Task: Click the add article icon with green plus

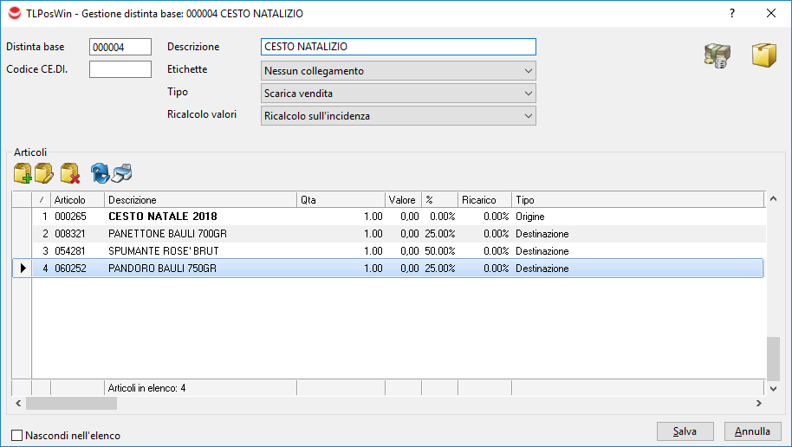Action: click(x=23, y=173)
